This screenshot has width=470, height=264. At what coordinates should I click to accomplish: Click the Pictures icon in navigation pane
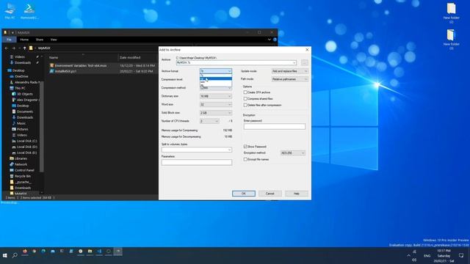click(x=14, y=129)
